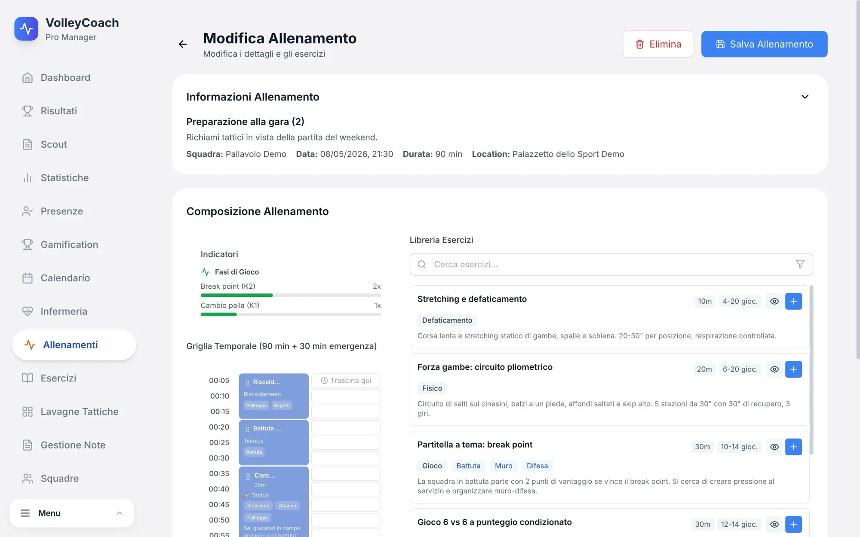The image size is (860, 537).
Task: Click the Cerca esercizi search field
Action: [x=611, y=264]
